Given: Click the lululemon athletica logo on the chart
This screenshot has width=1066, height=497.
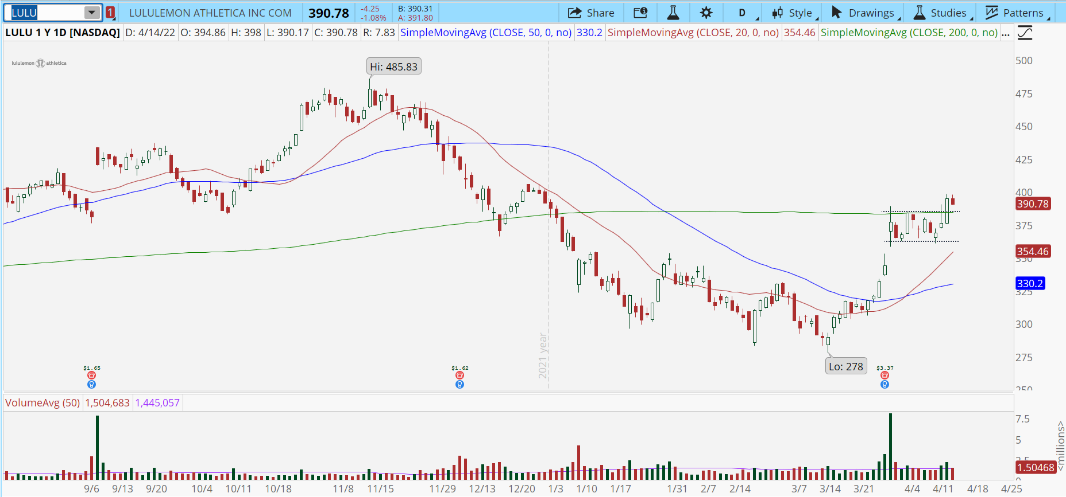Looking at the screenshot, I should pos(39,63).
